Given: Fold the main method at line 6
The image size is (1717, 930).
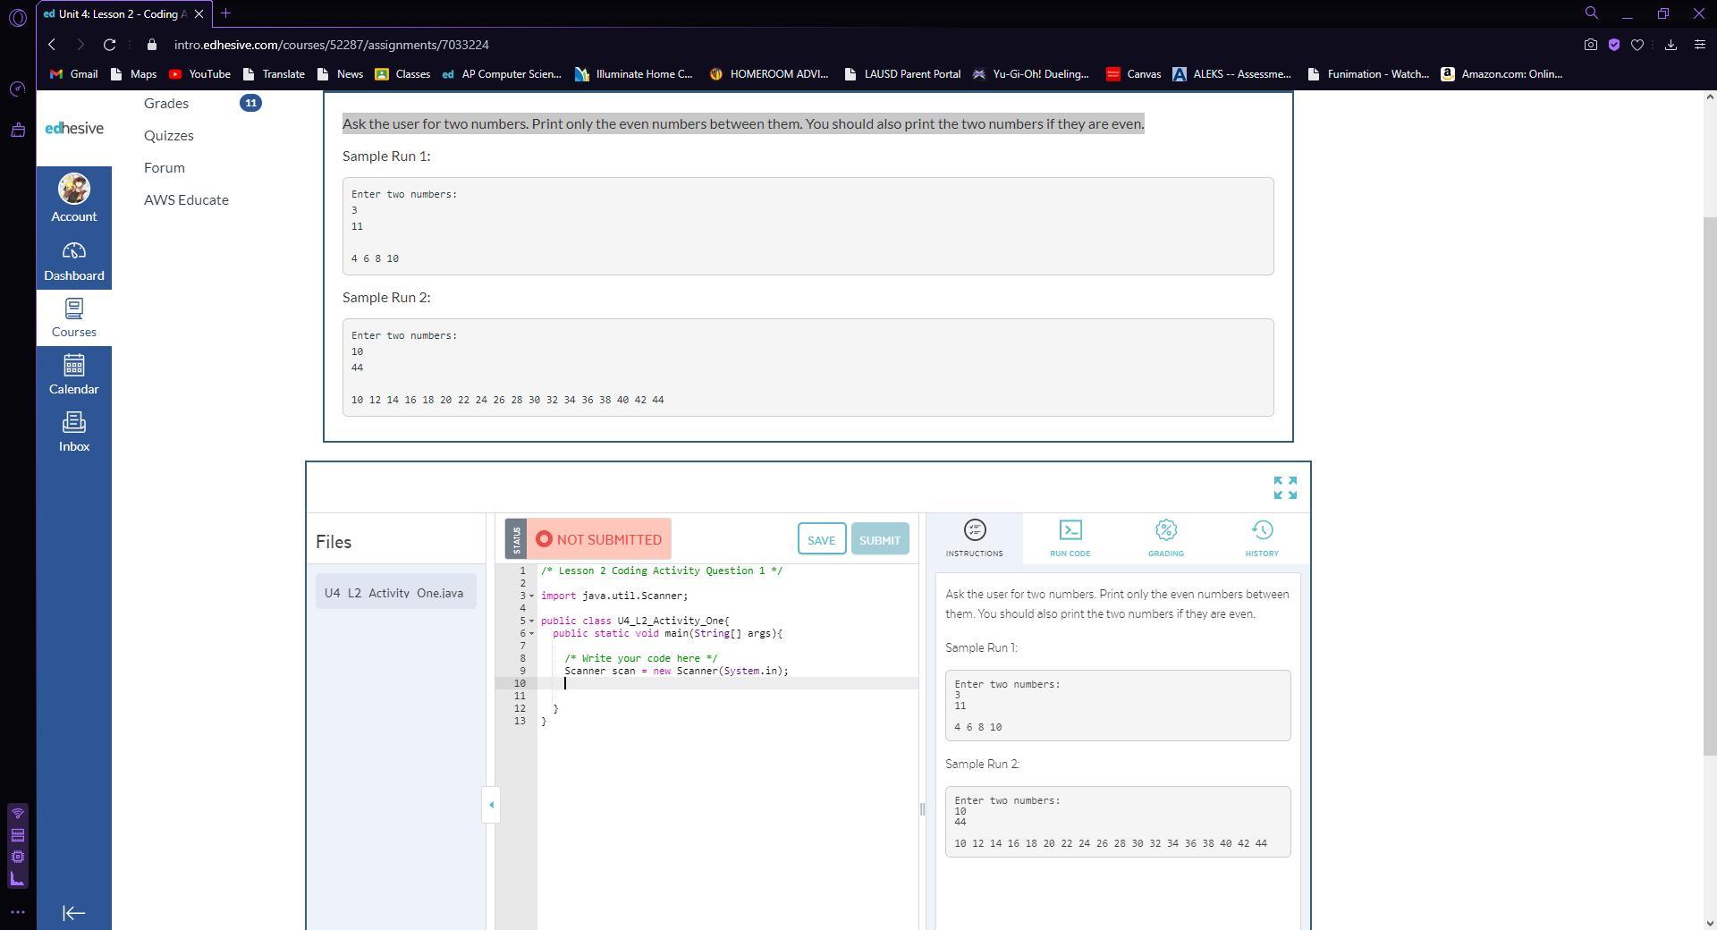Looking at the screenshot, I should pyautogui.click(x=531, y=634).
